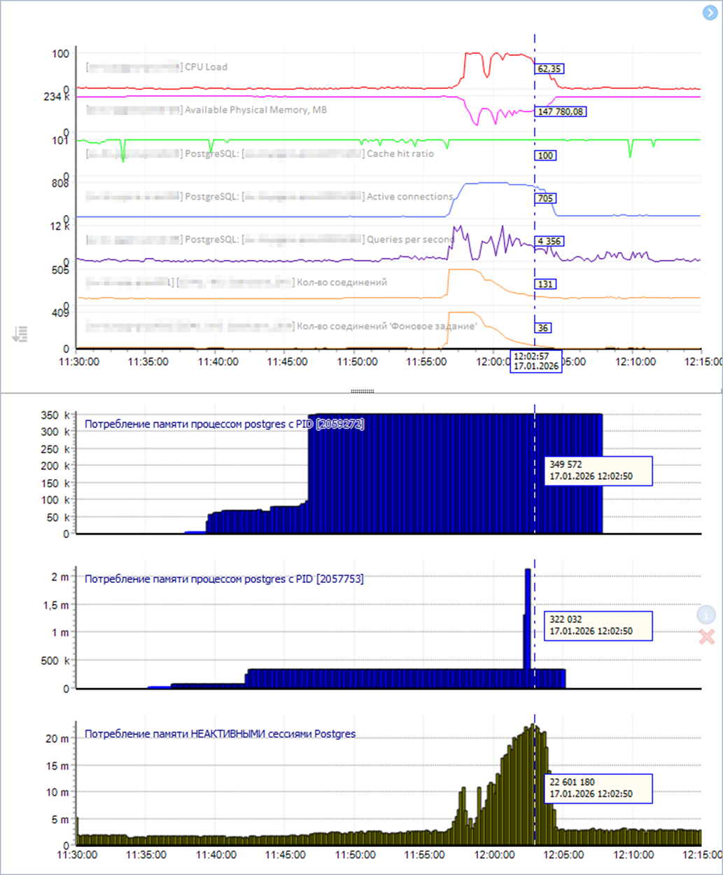723x875 pixels.
Task: Select the Queries per second series label
Action: pos(409,240)
